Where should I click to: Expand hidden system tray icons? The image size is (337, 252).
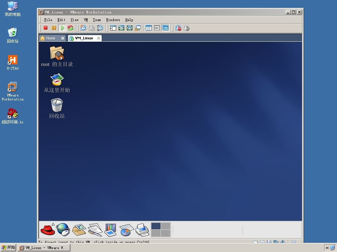point(327,248)
